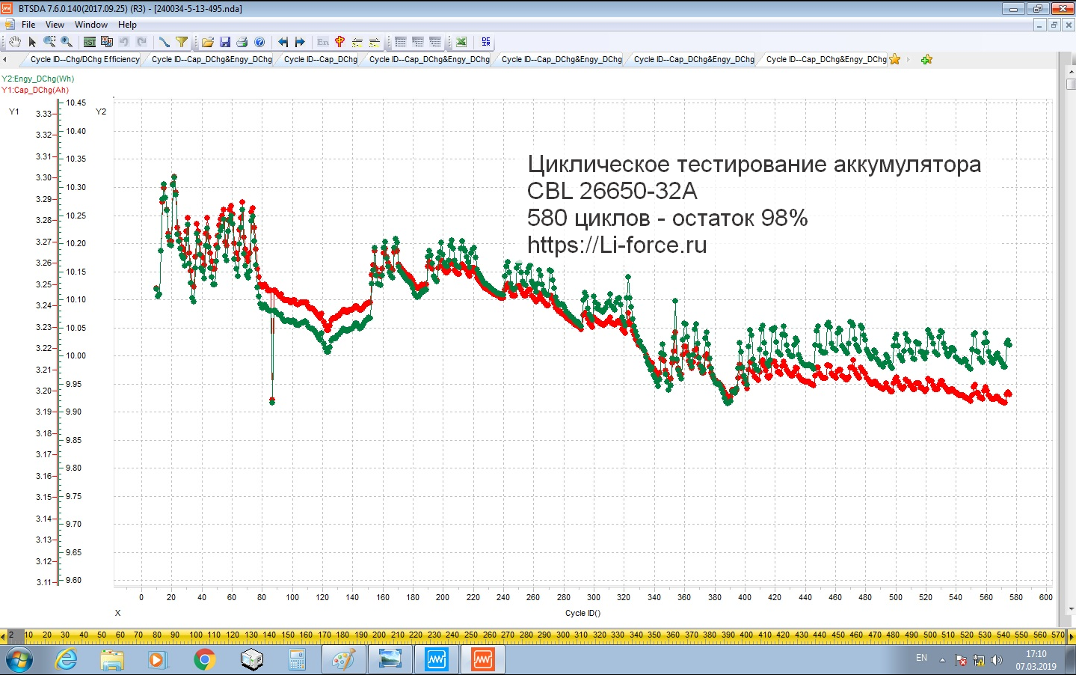This screenshot has width=1076, height=675.
Task: Open the Calculator from the taskbar
Action: [x=297, y=660]
